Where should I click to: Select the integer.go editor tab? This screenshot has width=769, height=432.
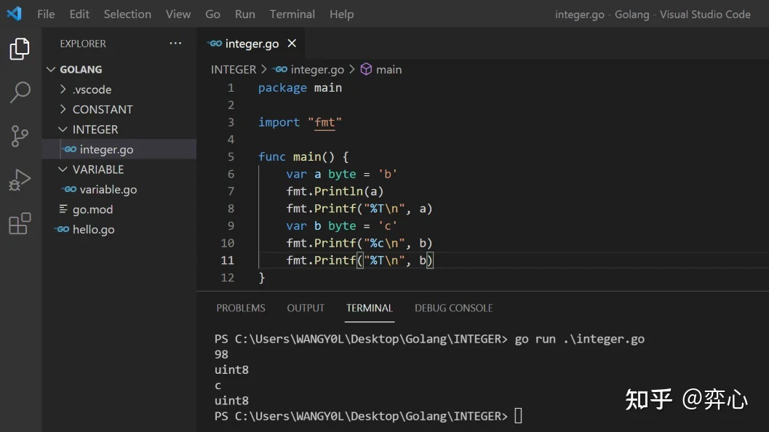tap(250, 44)
